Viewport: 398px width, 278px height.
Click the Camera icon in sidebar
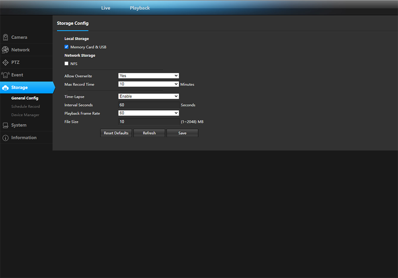[x=6, y=37]
